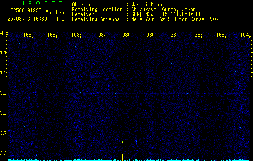Click the 1.0 frequency axis label

(3, 73)
